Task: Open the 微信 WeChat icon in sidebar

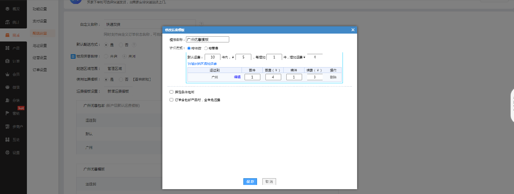Action: coord(8,87)
